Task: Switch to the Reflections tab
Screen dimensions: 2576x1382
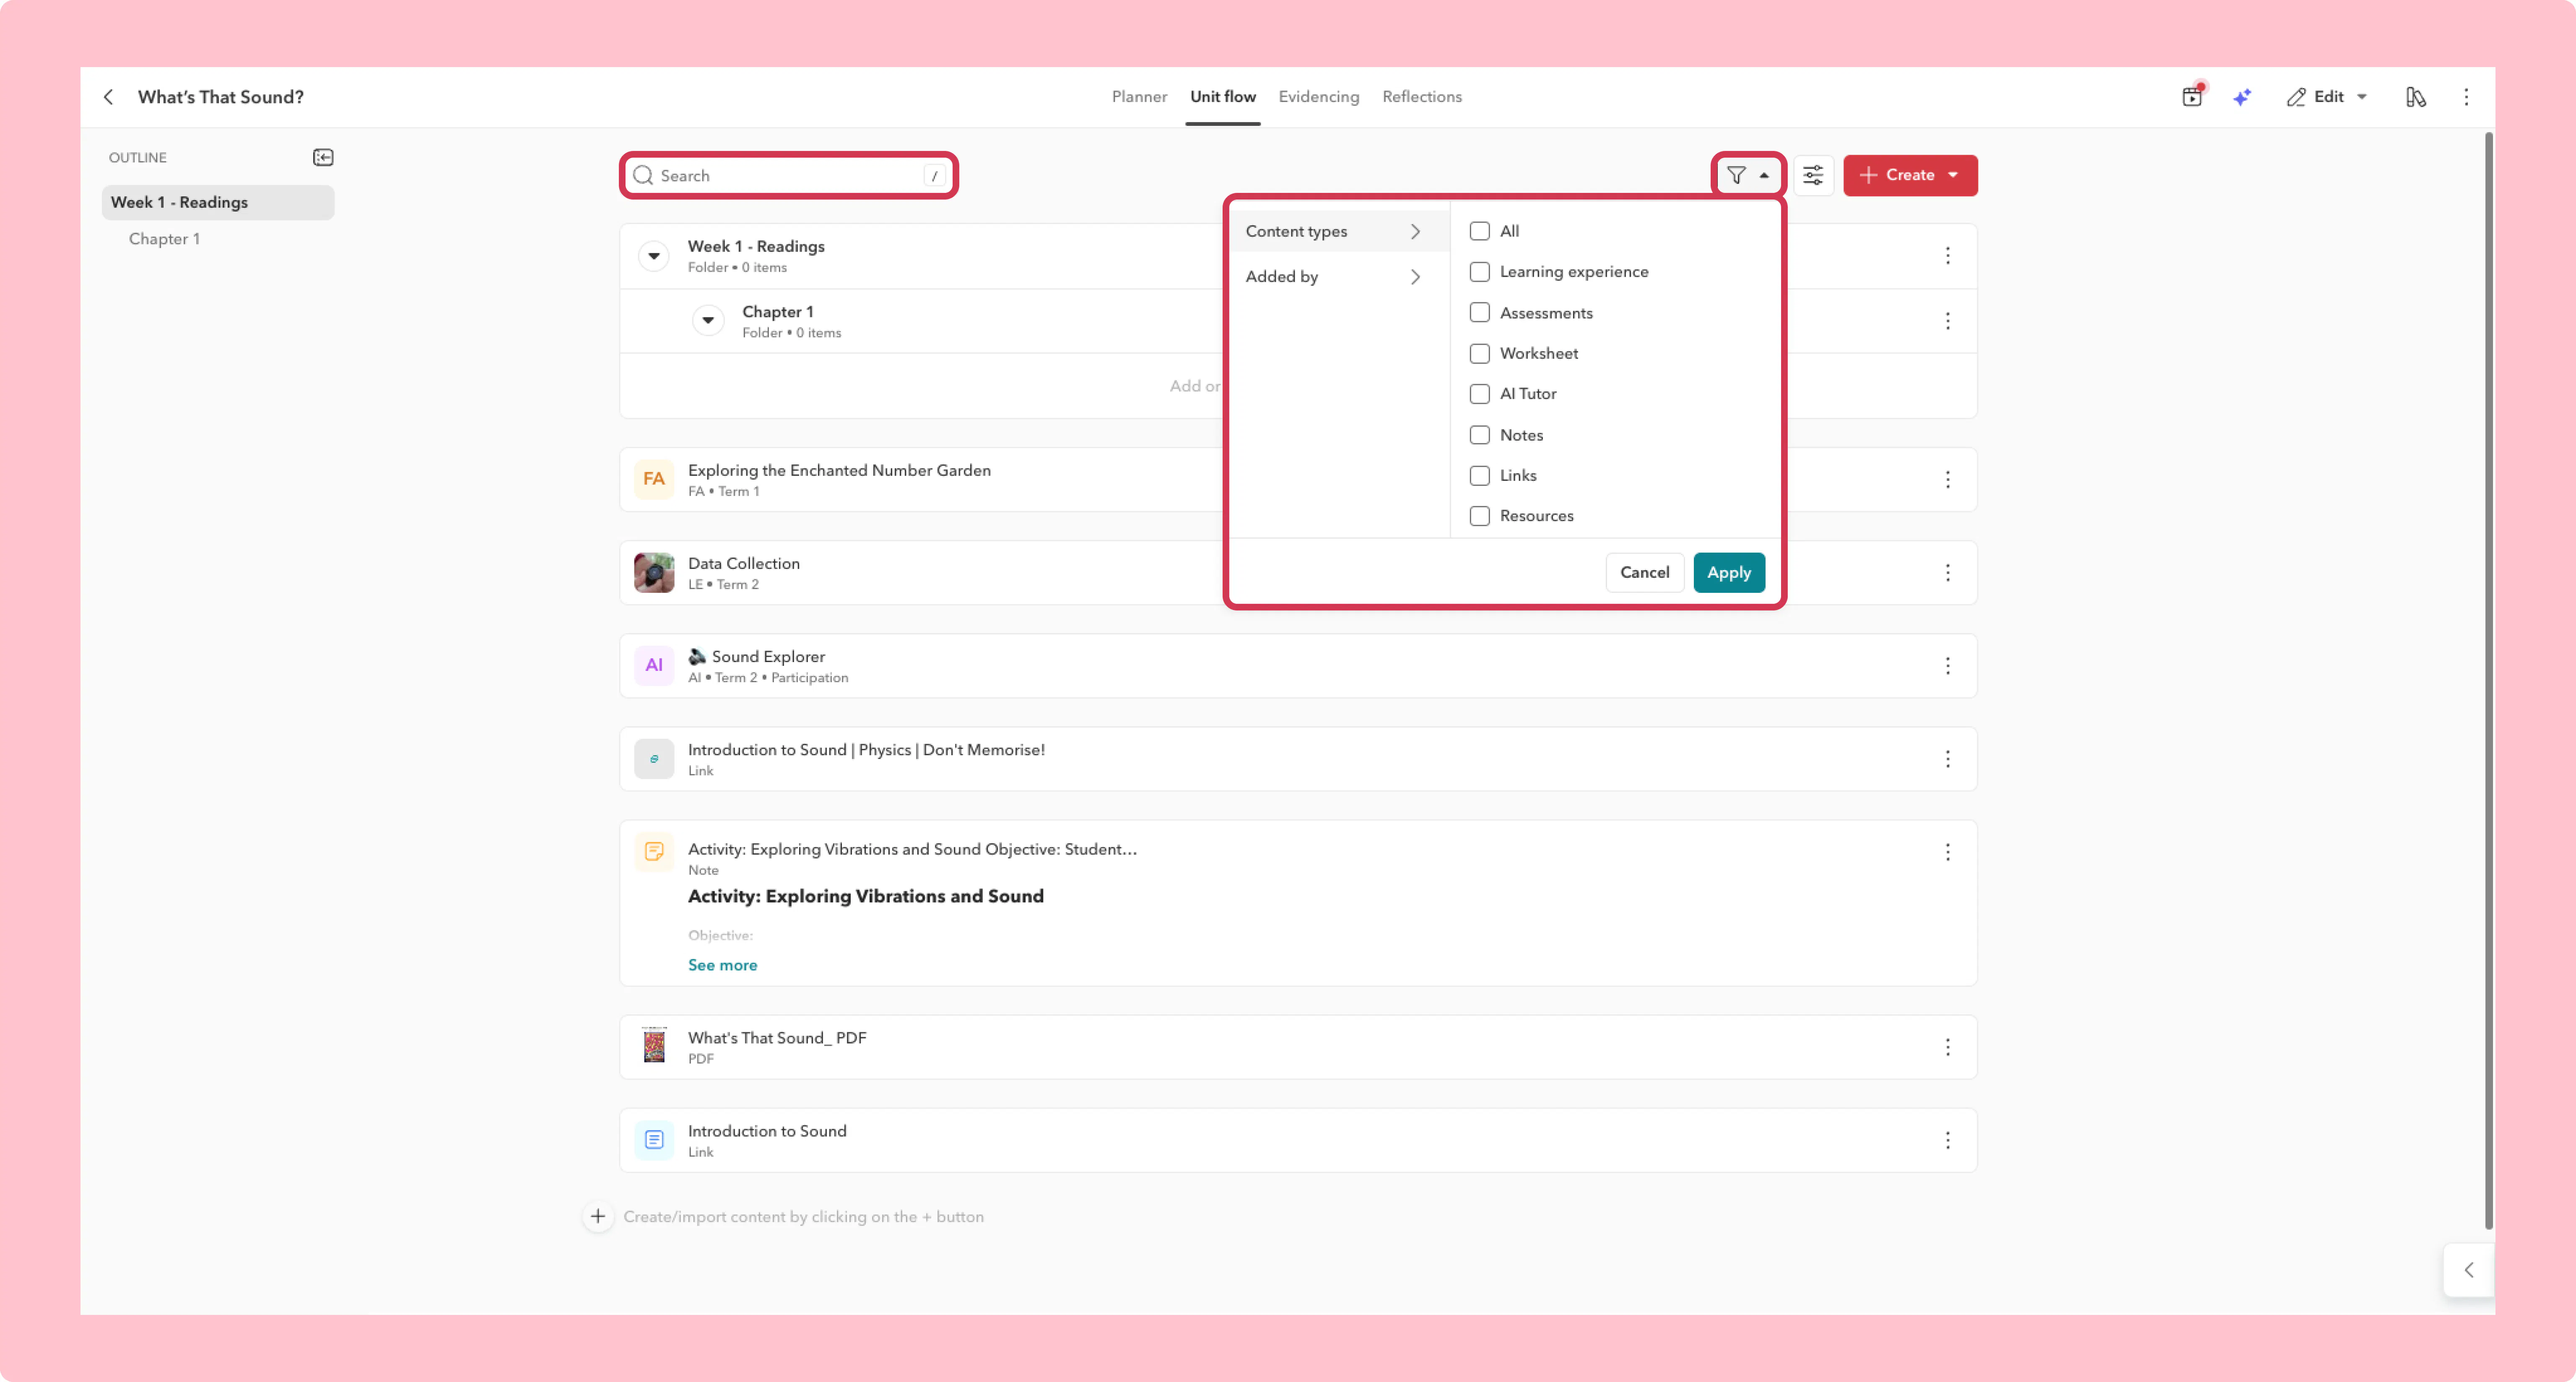Action: (x=1422, y=97)
